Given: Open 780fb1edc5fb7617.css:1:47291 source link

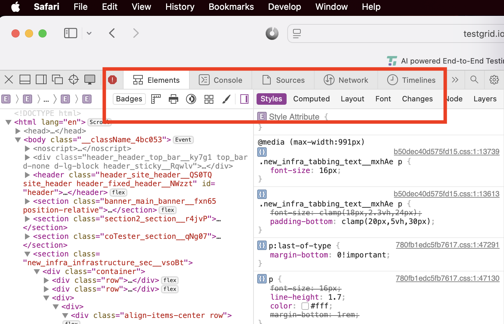Looking at the screenshot, I should 447,245.
